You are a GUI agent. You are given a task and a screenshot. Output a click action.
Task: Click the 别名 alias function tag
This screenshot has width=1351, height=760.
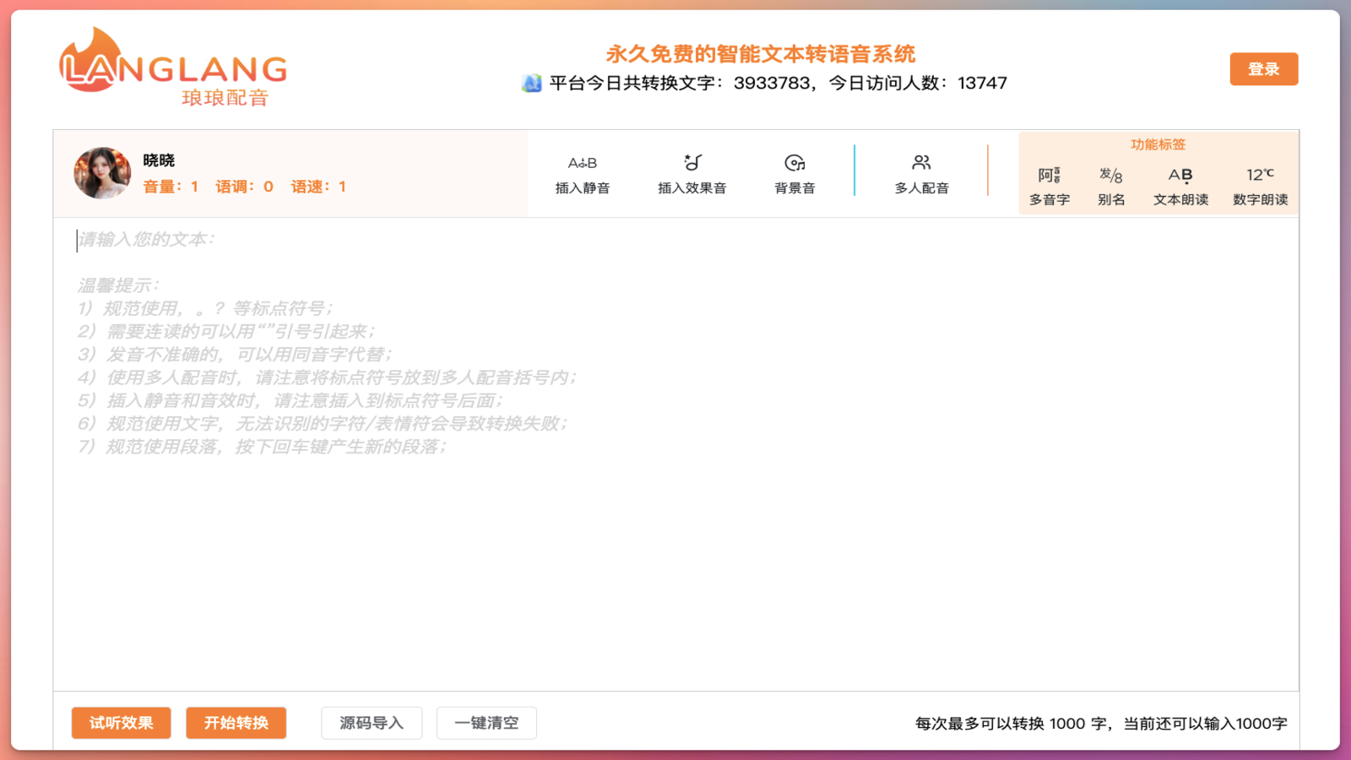click(x=1110, y=184)
